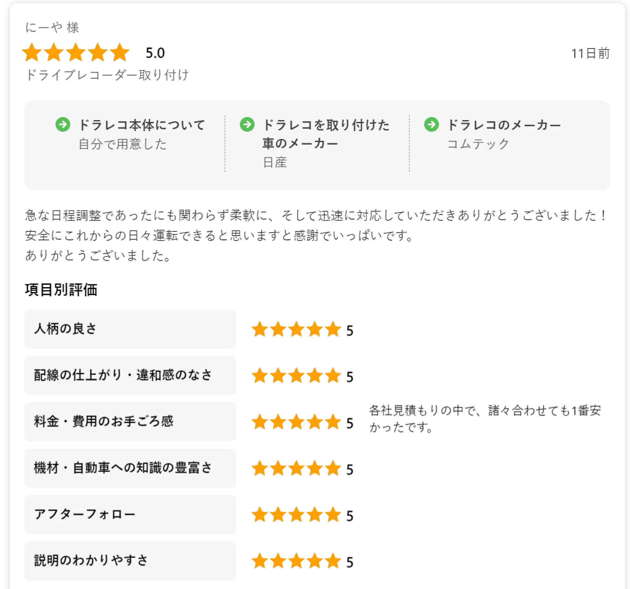Viewport: 630px width, 589px height.
Task: Click the stars next to 説明のわかりやすさ
Action: pyautogui.click(x=296, y=561)
